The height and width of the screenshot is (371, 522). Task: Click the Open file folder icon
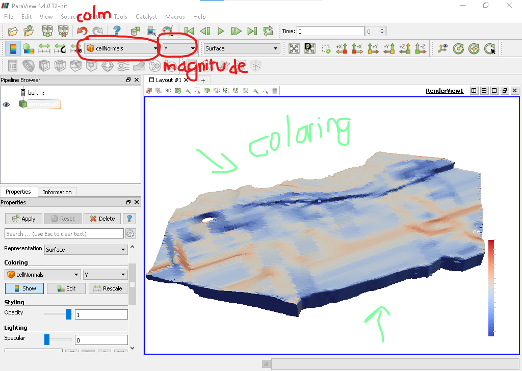coord(13,31)
